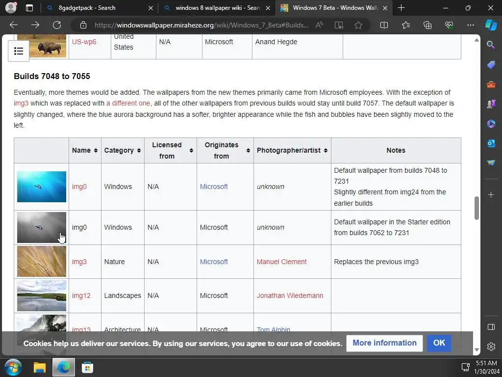Go back to the previous page
Image resolution: width=502 pixels, height=377 pixels.
click(x=14, y=25)
